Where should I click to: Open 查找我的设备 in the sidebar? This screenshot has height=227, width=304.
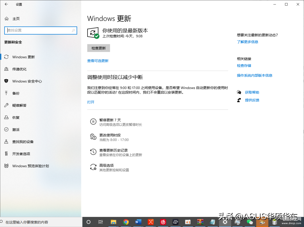pos(23,142)
